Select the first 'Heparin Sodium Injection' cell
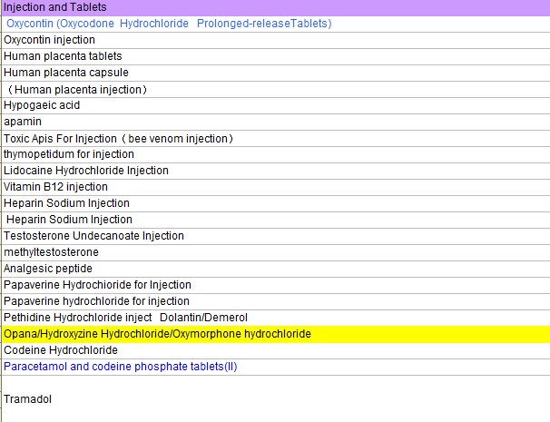 click(276, 203)
